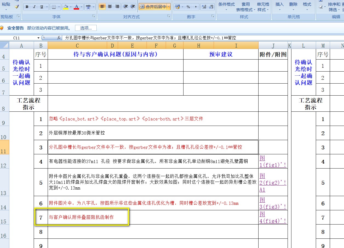344x248 pixels.
Task: Toggle italic formatting
Action: click(x=34, y=7)
